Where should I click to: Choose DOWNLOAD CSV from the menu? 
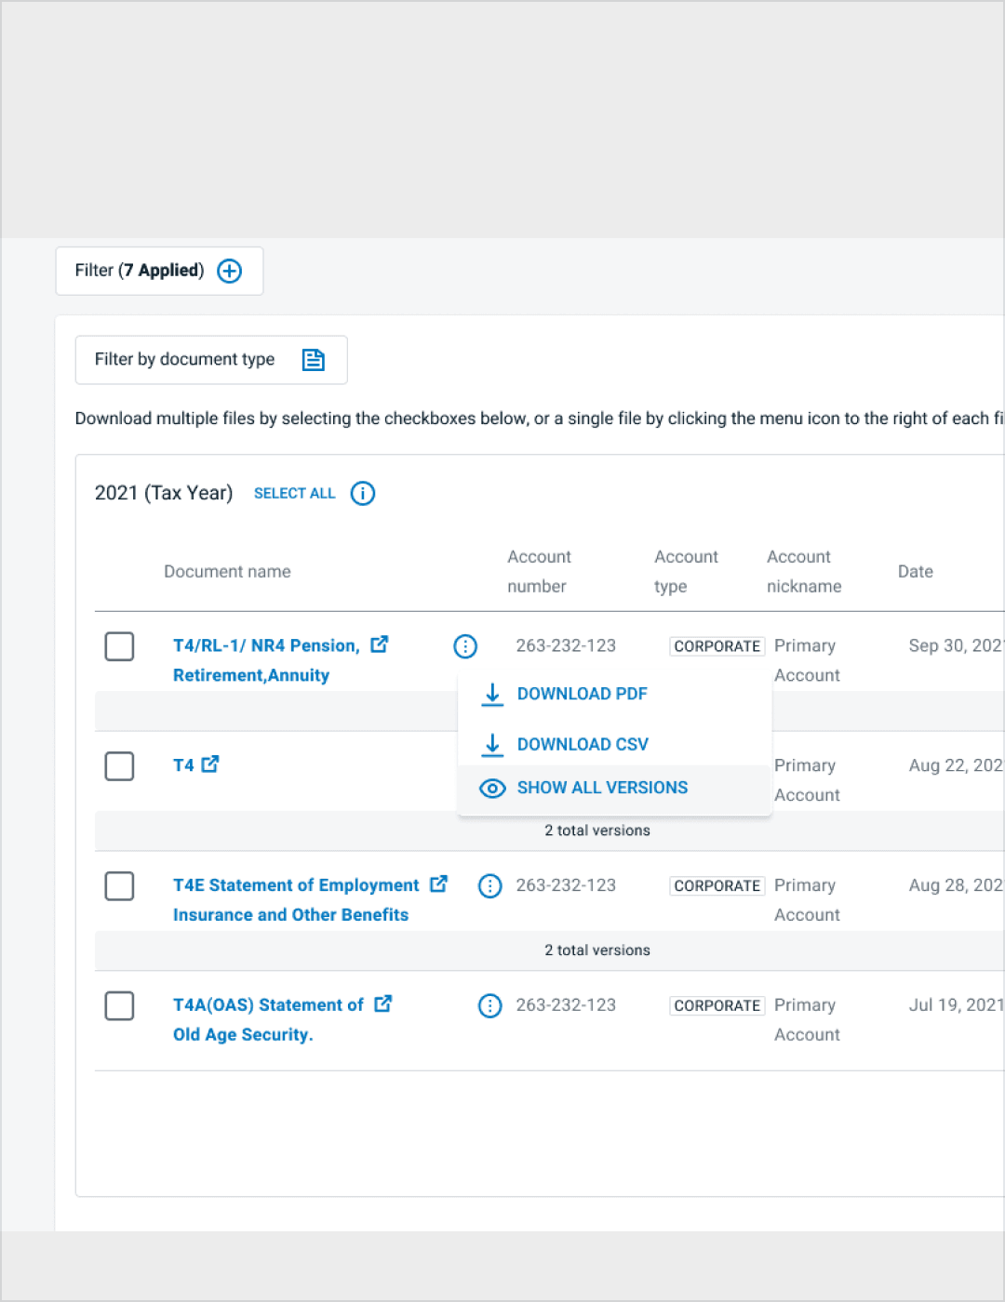[582, 744]
